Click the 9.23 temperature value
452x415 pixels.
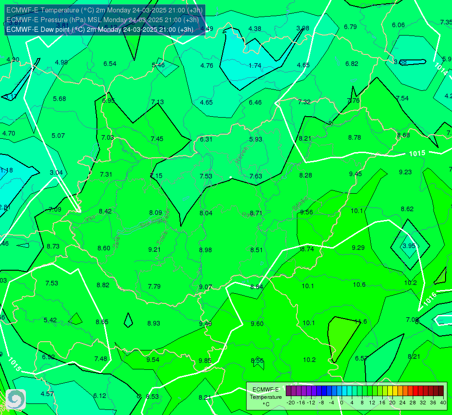405,172
